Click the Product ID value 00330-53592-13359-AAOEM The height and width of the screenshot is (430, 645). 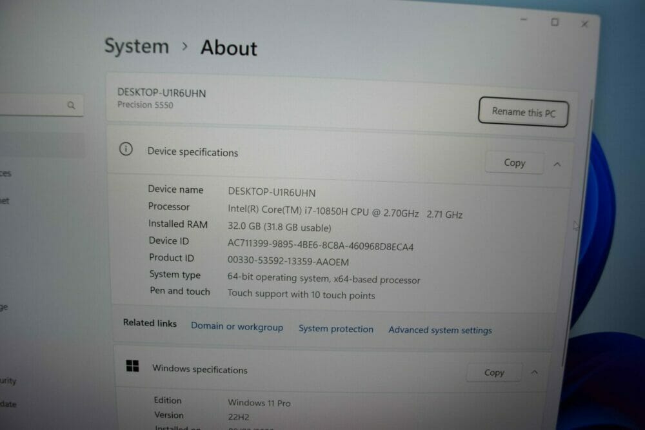(x=288, y=260)
